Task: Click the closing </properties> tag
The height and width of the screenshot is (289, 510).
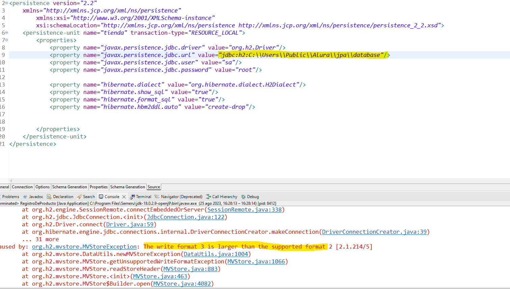Action: [58, 129]
